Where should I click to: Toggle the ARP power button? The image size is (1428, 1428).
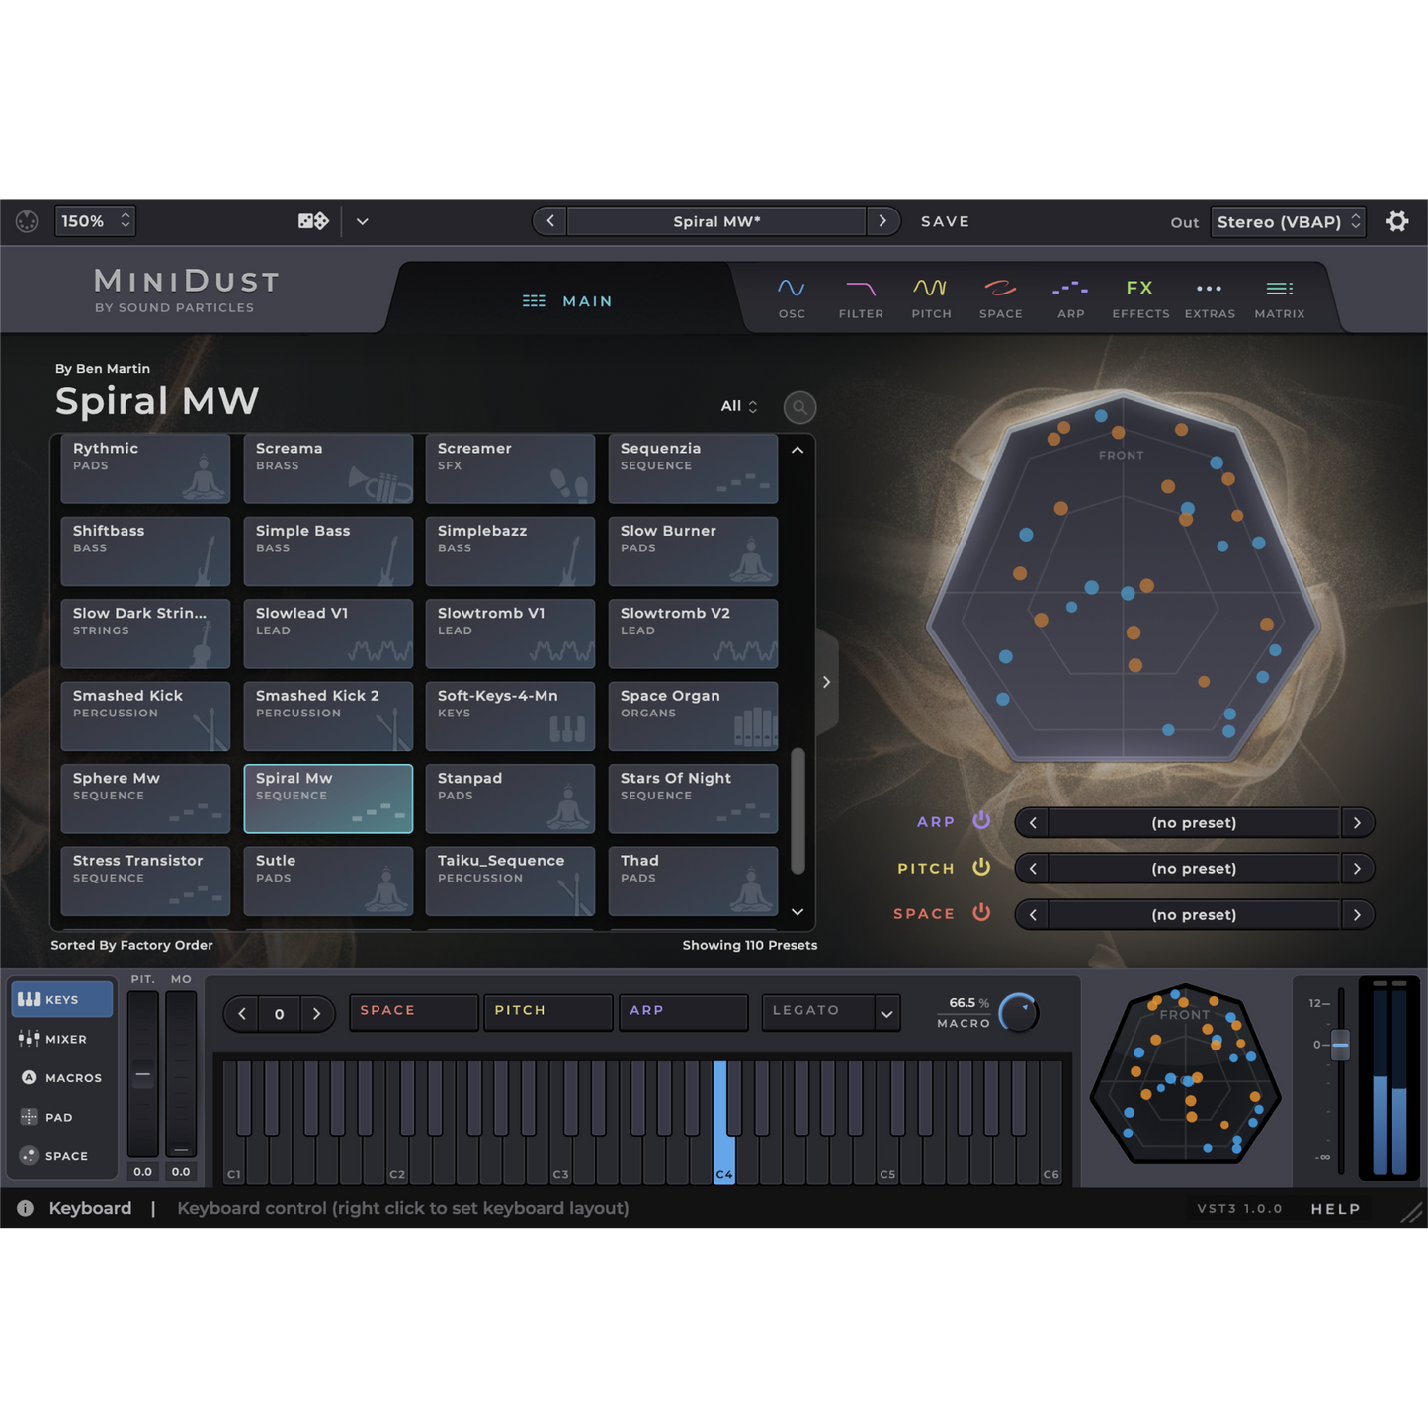click(981, 821)
